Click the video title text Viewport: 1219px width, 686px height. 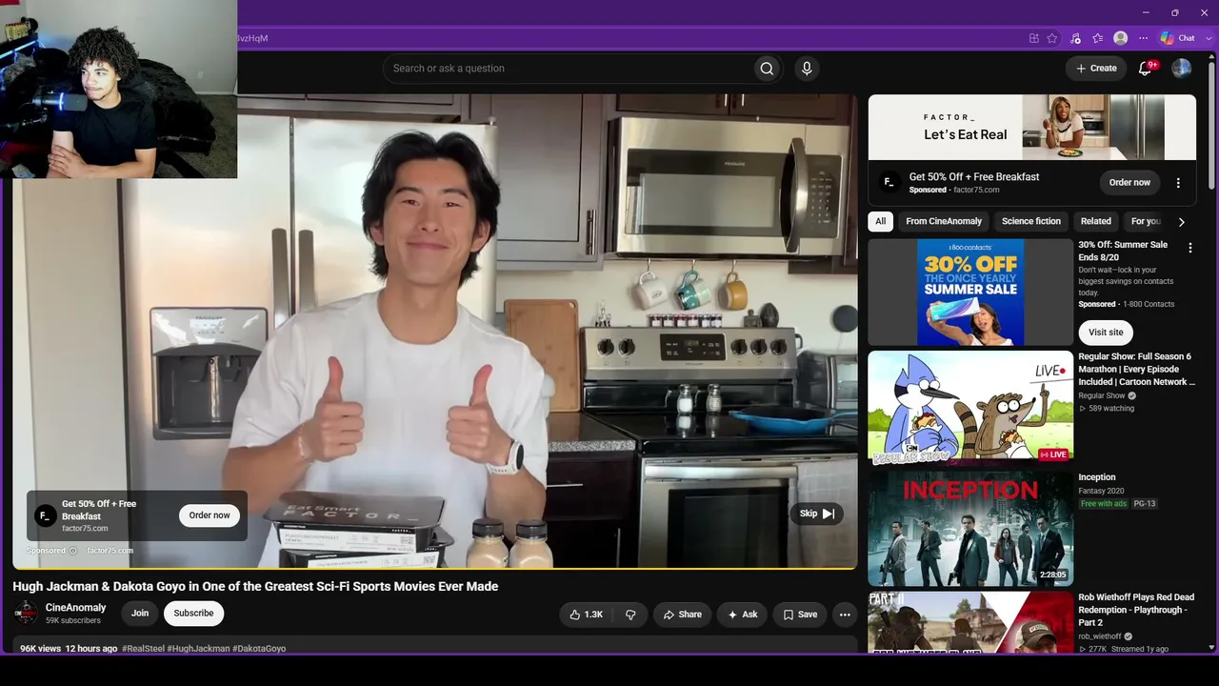[255, 587]
